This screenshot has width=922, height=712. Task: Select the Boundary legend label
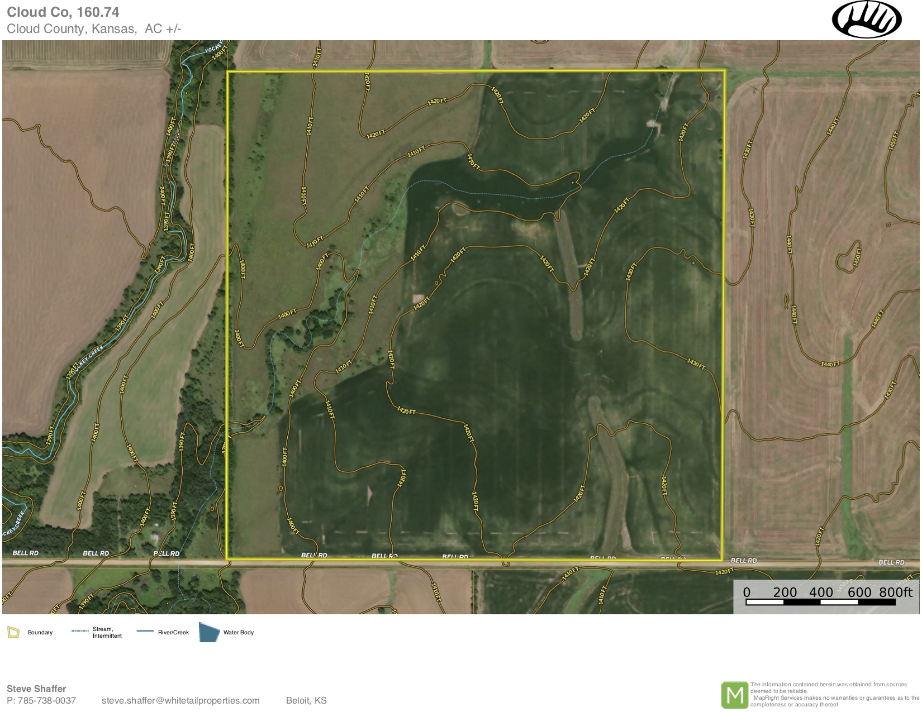[x=40, y=633]
